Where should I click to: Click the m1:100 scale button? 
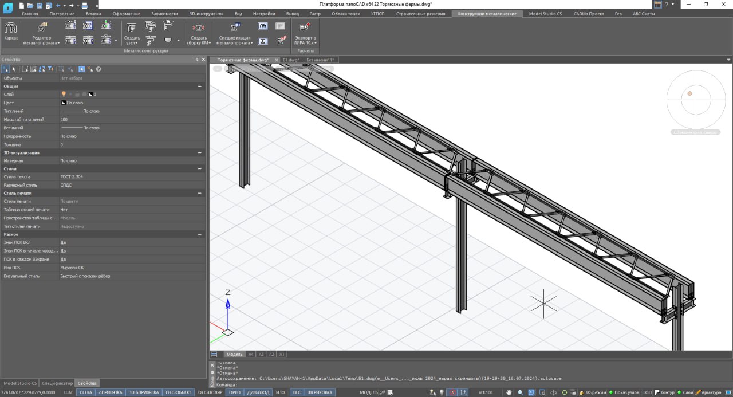(485, 392)
